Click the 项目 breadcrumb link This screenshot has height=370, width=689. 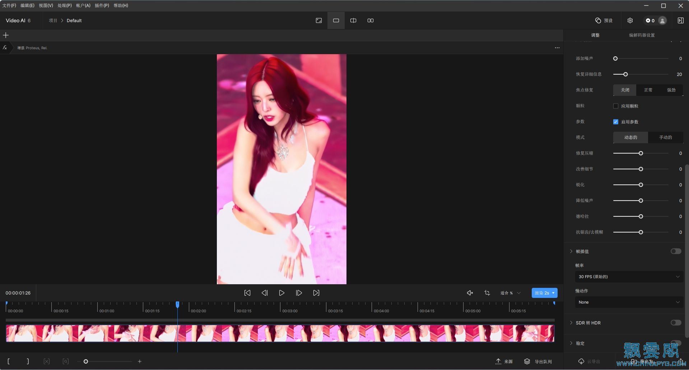[53, 20]
